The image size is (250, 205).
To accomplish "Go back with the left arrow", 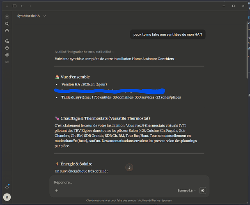I will pyautogui.click(x=22, y=6).
